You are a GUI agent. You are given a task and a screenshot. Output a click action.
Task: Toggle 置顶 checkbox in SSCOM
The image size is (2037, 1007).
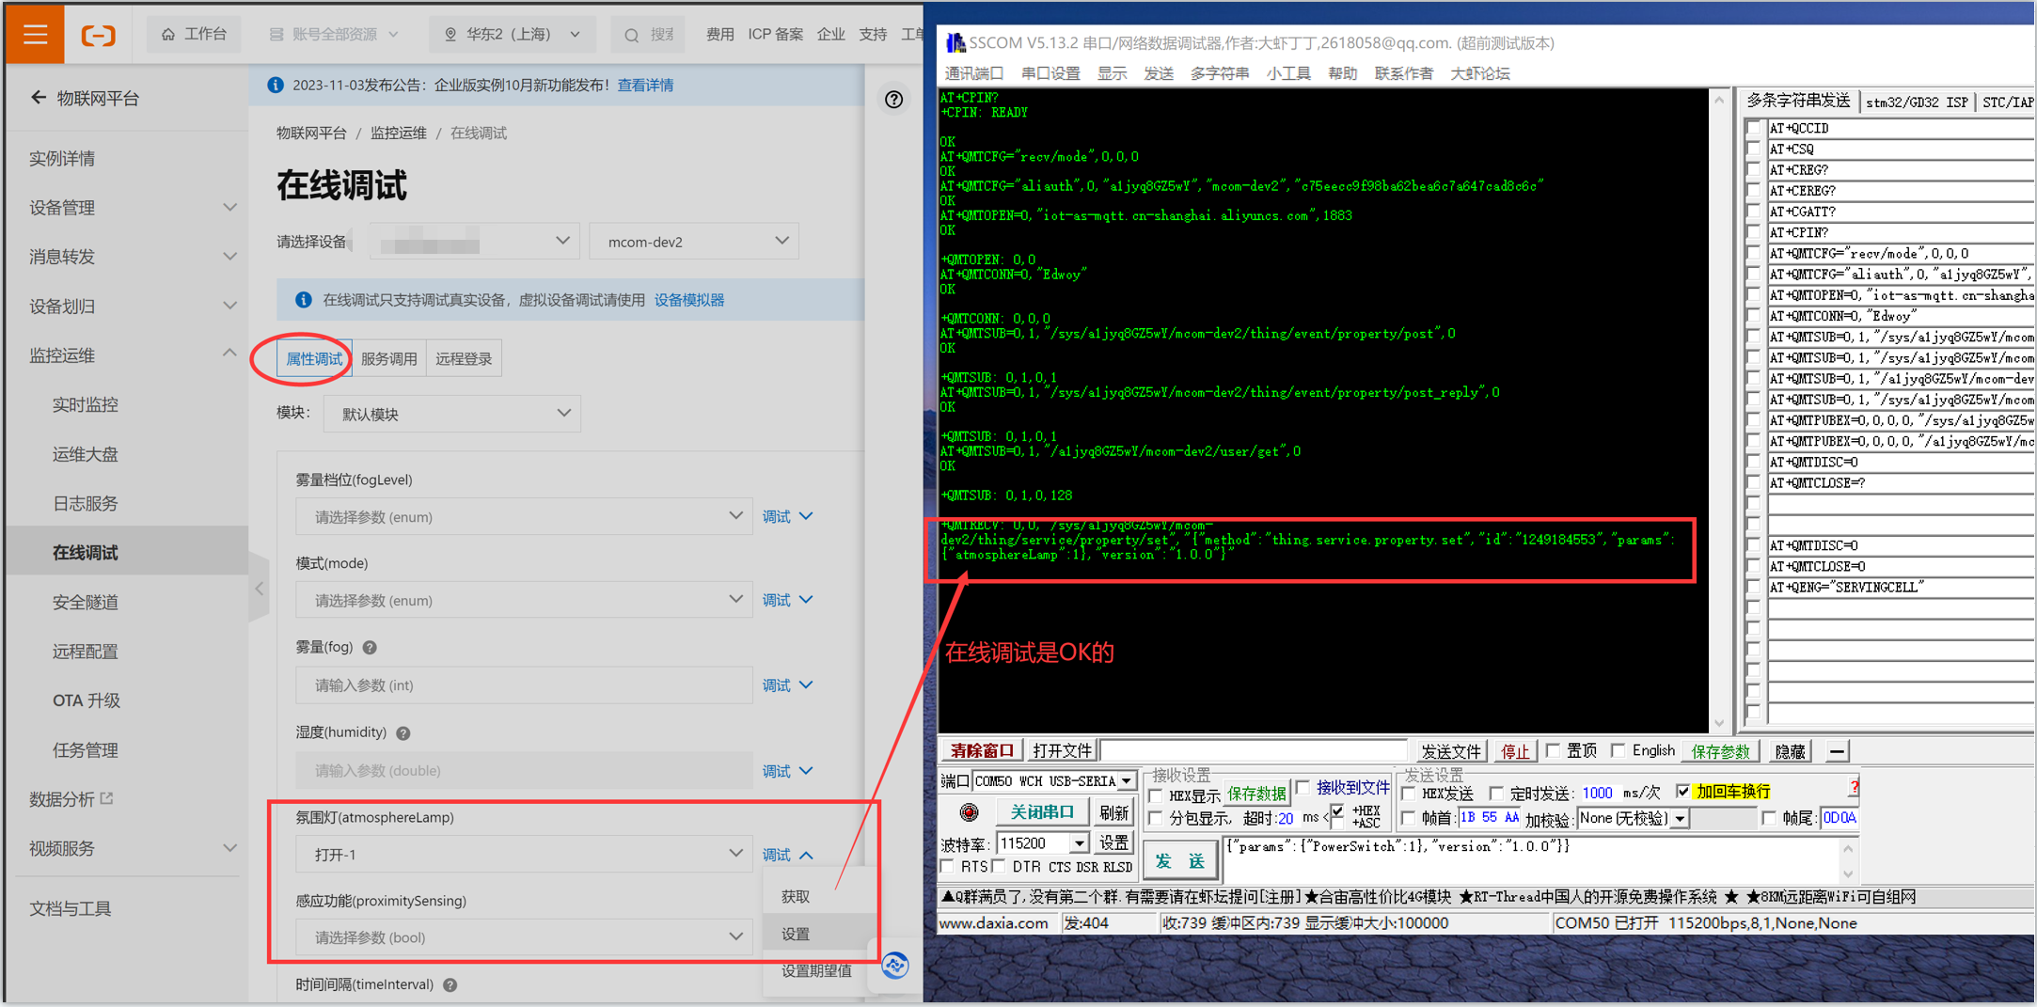click(x=1553, y=750)
